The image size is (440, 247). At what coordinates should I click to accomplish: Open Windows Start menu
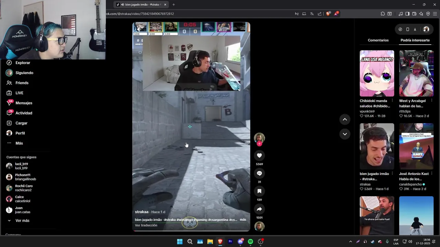coord(180,242)
